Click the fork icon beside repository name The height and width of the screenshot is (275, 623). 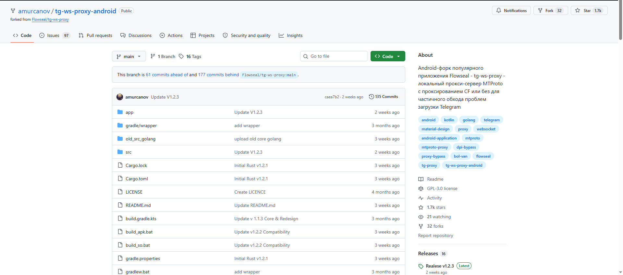(x=13, y=11)
